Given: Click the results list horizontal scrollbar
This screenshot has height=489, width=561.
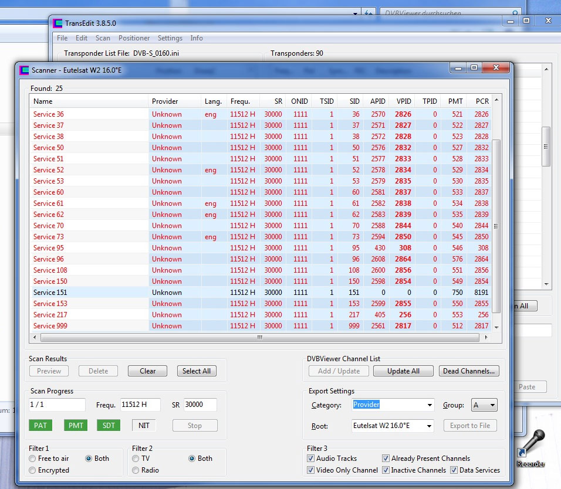Looking at the screenshot, I should (260, 337).
